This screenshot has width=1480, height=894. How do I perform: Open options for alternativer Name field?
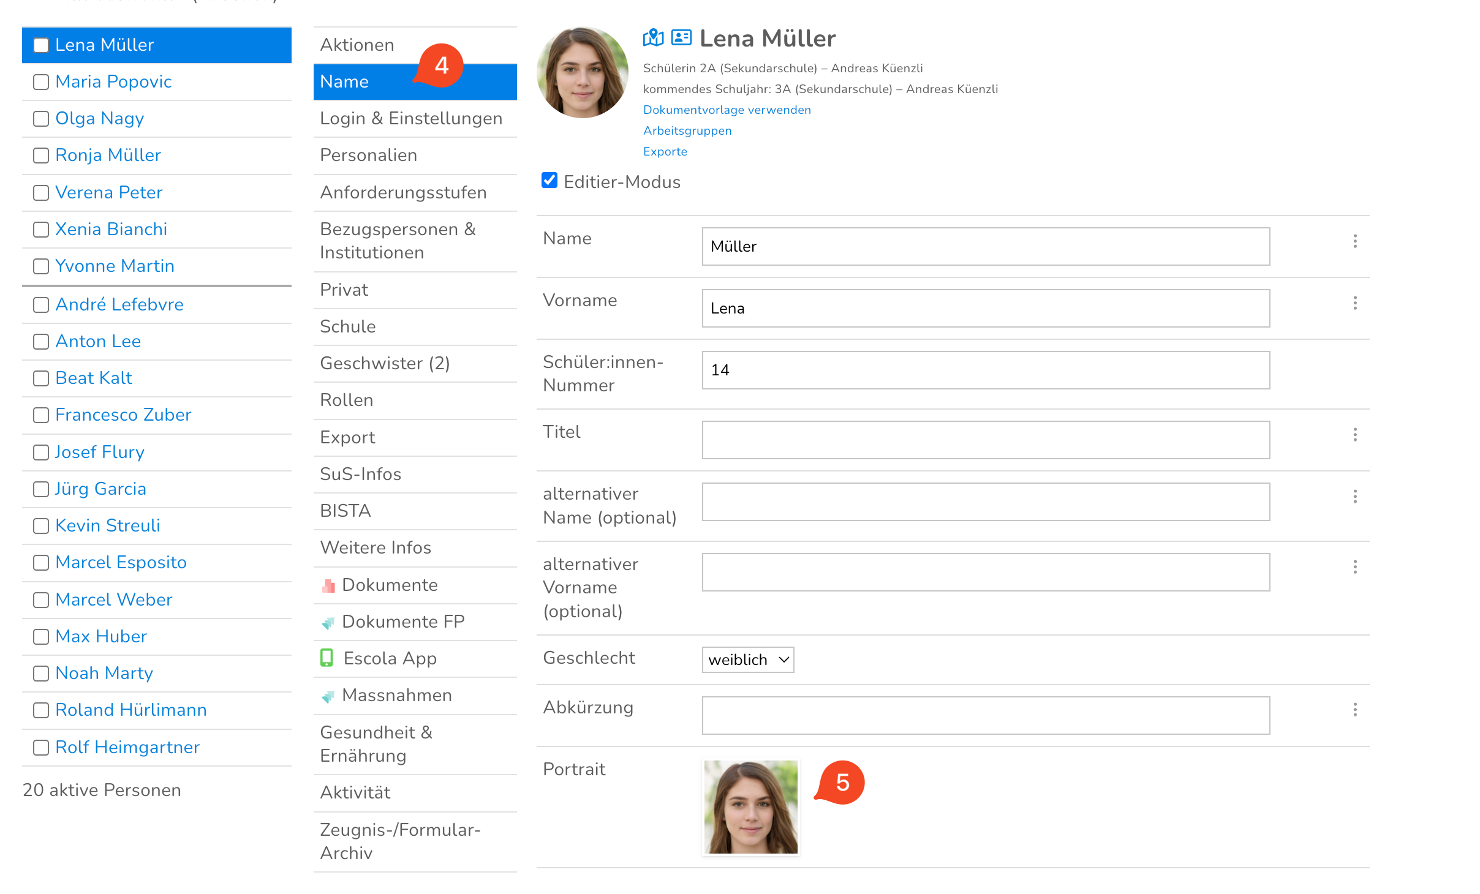tap(1355, 497)
